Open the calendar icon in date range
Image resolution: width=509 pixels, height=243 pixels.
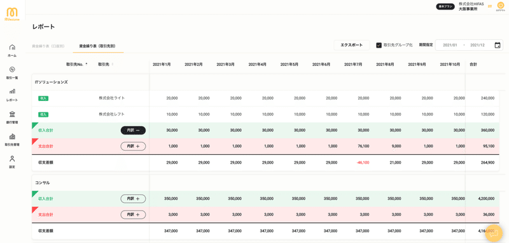pyautogui.click(x=498, y=45)
